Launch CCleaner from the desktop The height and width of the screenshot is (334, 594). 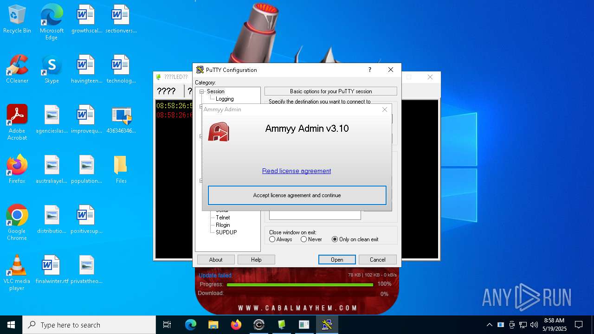coord(17,70)
